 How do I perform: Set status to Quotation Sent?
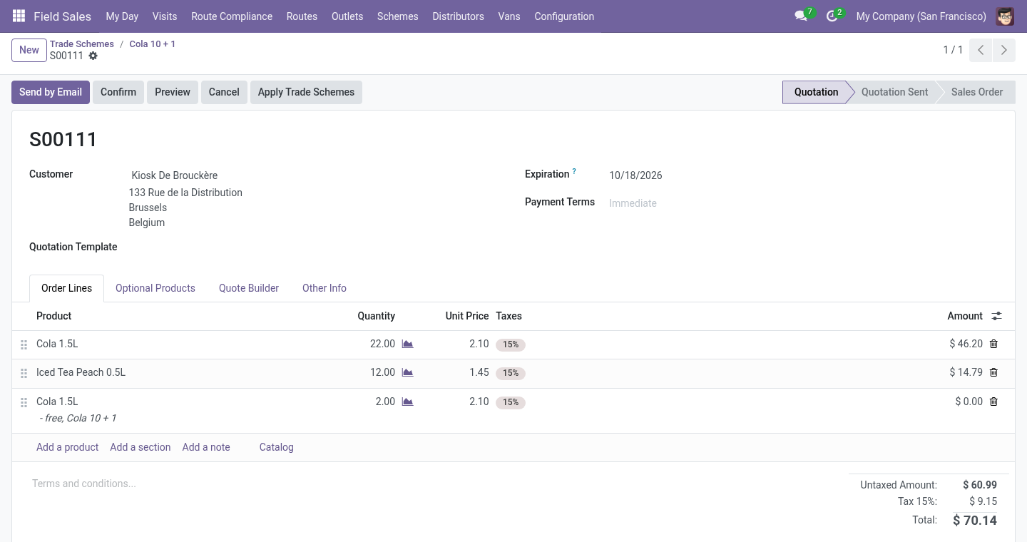pyautogui.click(x=894, y=92)
